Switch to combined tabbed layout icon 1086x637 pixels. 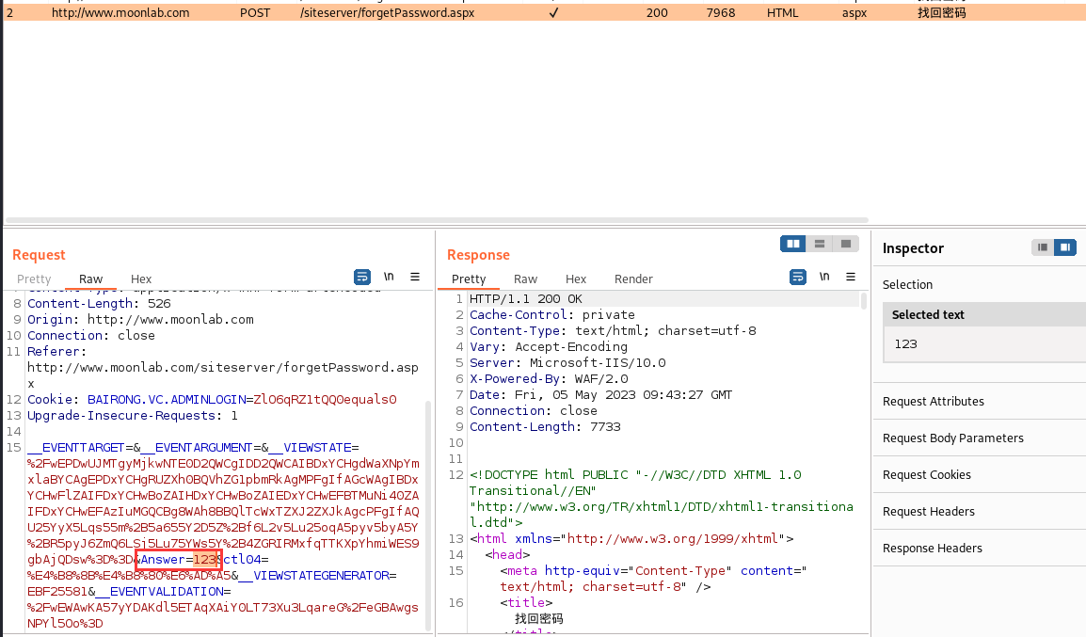(846, 244)
